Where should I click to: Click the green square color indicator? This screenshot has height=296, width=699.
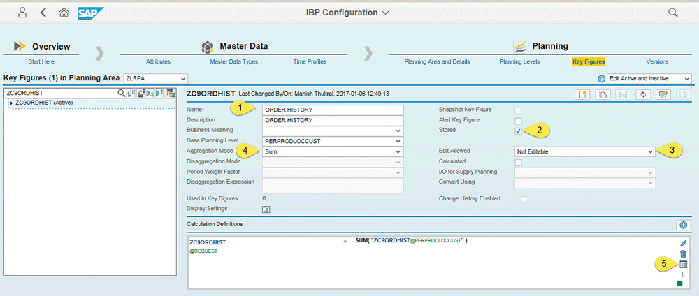point(680,283)
